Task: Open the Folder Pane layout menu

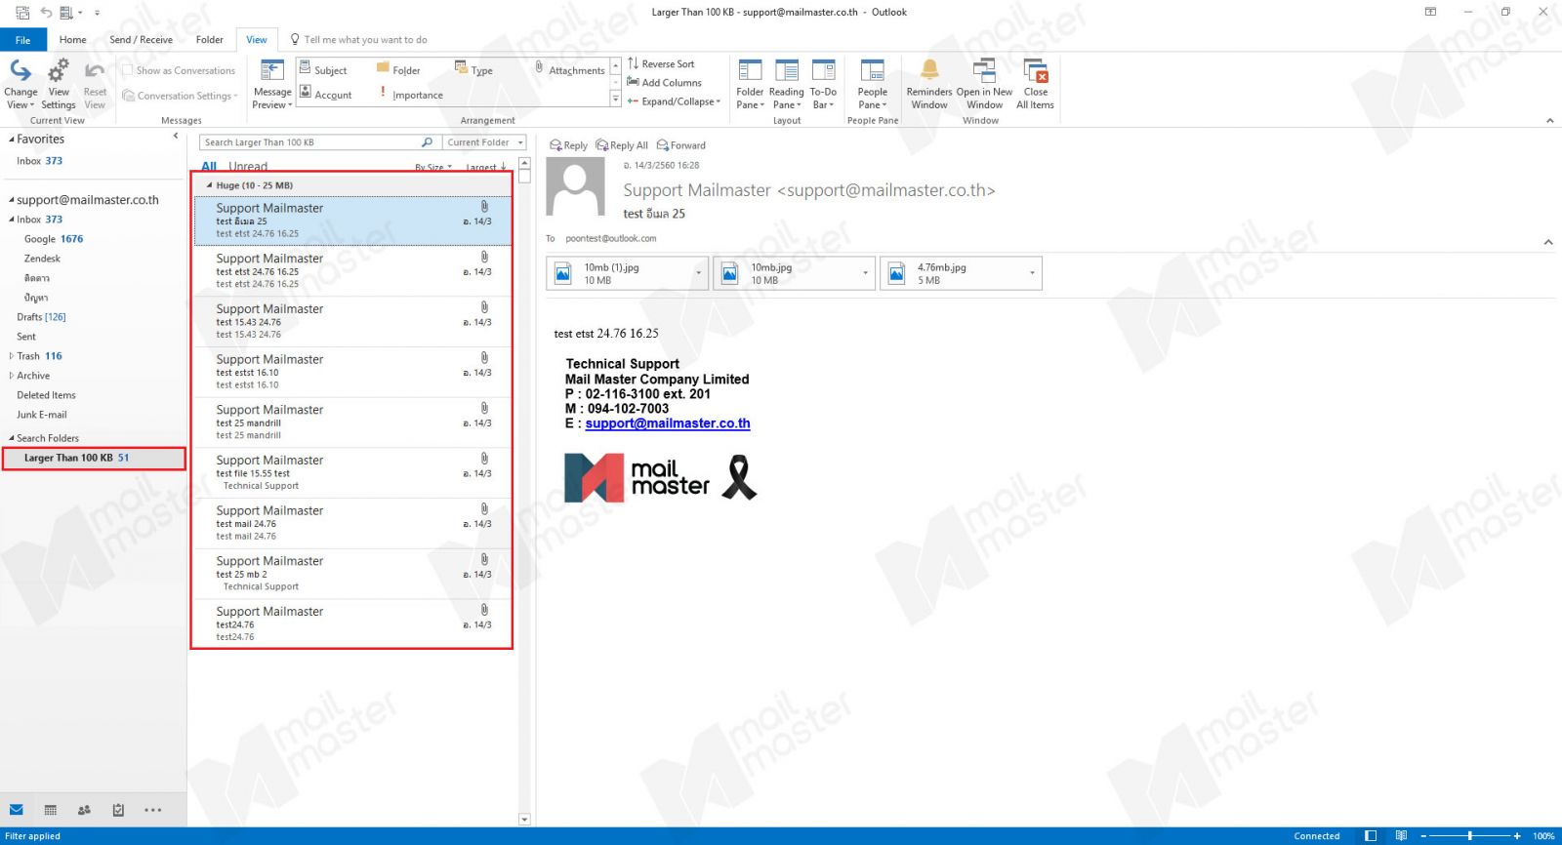Action: coord(750,84)
